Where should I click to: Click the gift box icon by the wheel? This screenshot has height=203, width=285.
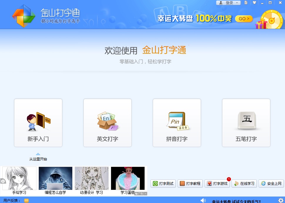[261, 25]
